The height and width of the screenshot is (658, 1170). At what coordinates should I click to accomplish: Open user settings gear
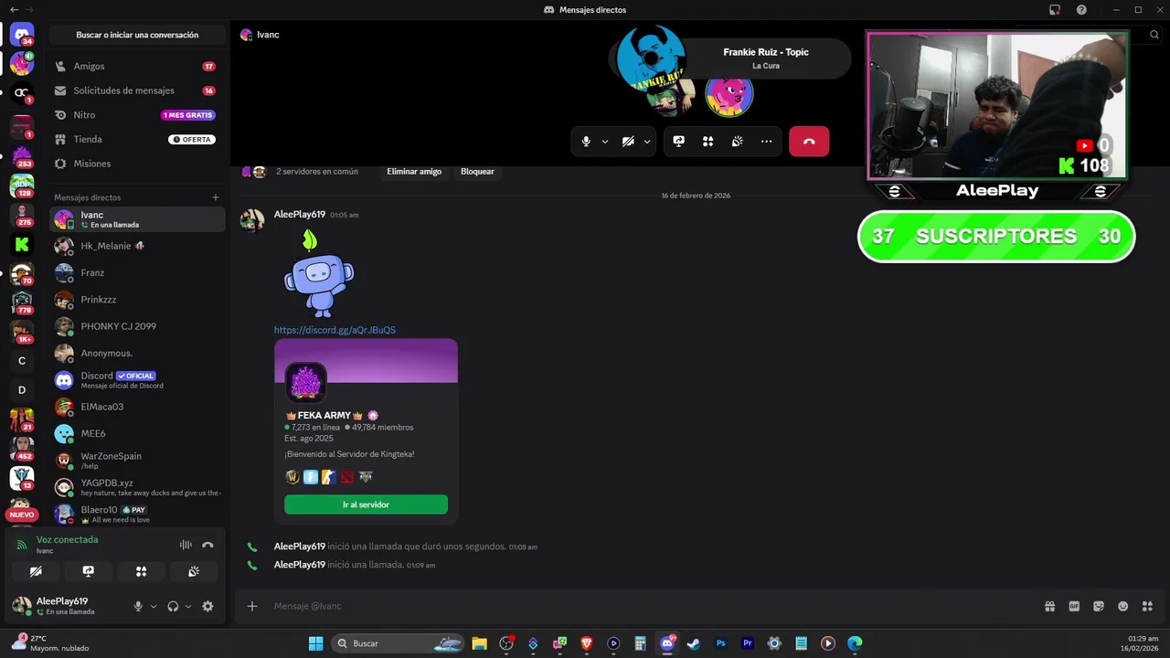point(207,606)
